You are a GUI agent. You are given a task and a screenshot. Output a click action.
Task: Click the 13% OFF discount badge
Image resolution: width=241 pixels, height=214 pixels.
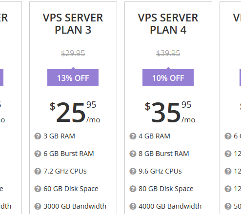coord(73,78)
